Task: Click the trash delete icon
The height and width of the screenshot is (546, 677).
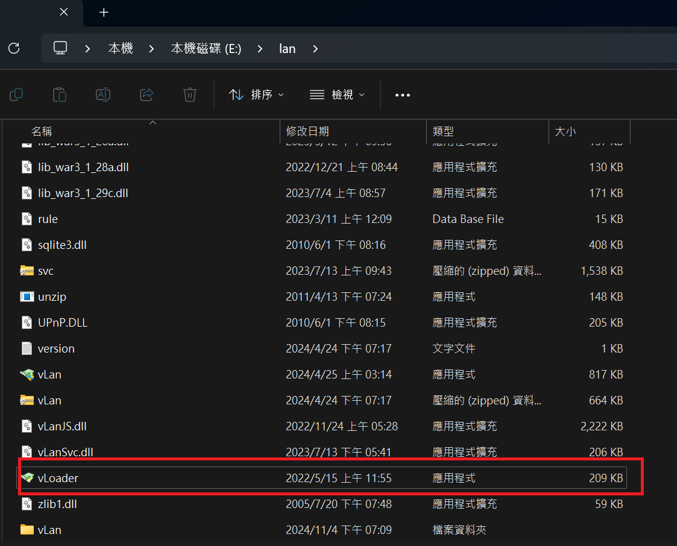Action: pyautogui.click(x=190, y=95)
